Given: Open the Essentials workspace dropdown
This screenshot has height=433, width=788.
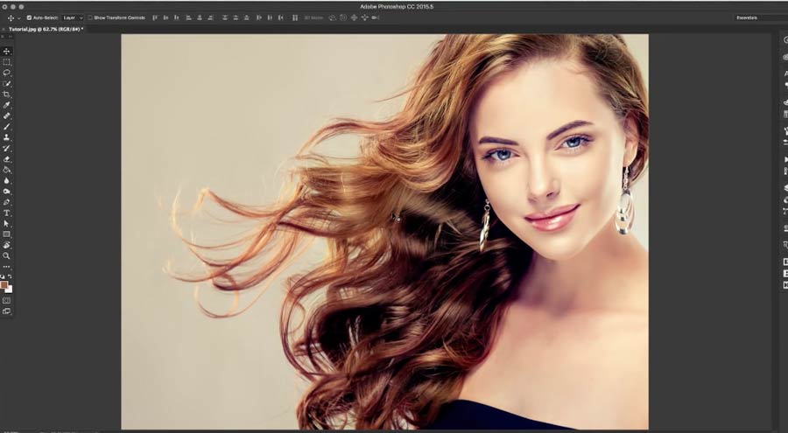Looking at the screenshot, I should (x=760, y=17).
